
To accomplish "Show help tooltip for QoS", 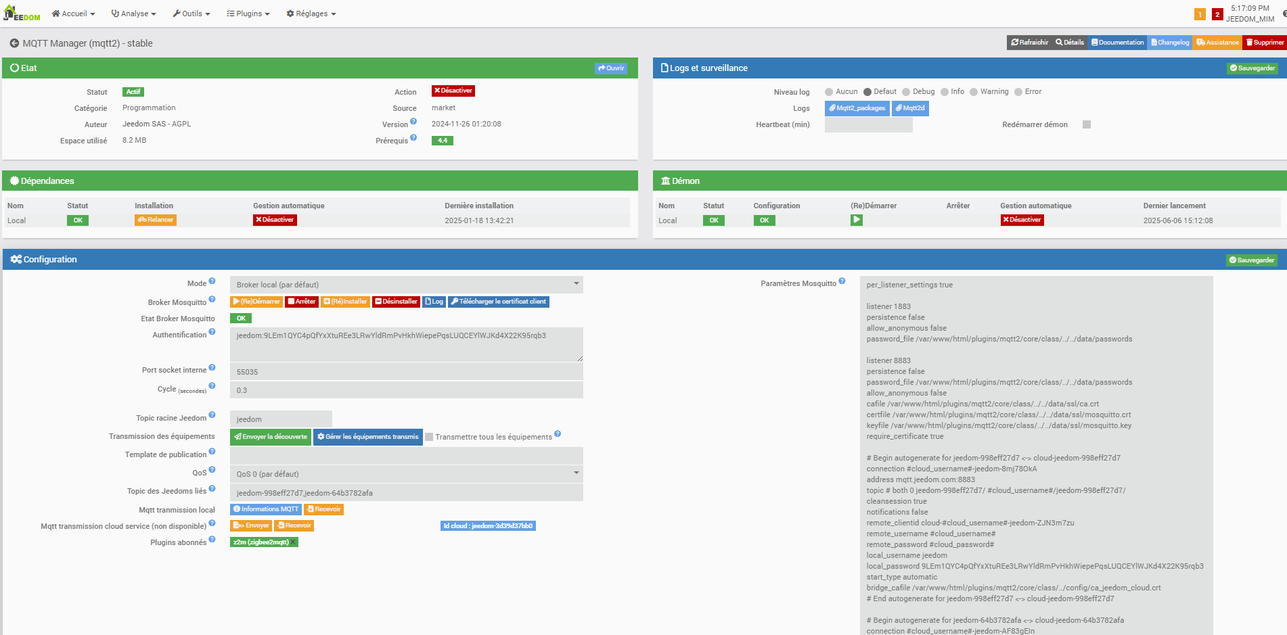I will point(212,469).
